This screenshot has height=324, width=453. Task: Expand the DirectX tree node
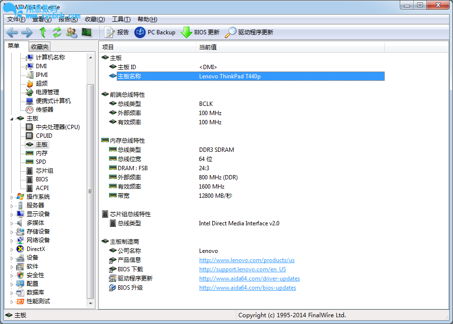(x=12, y=250)
